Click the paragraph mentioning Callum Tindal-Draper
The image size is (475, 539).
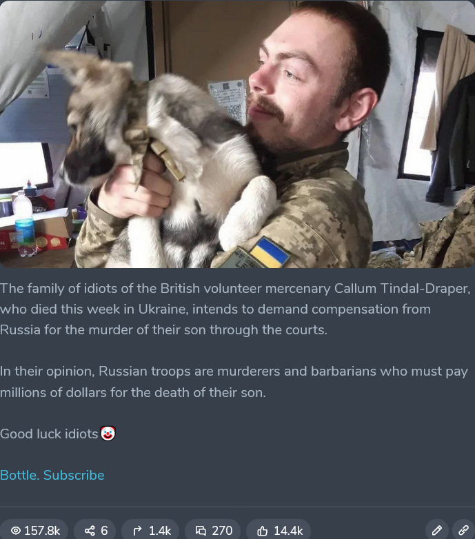(235, 309)
